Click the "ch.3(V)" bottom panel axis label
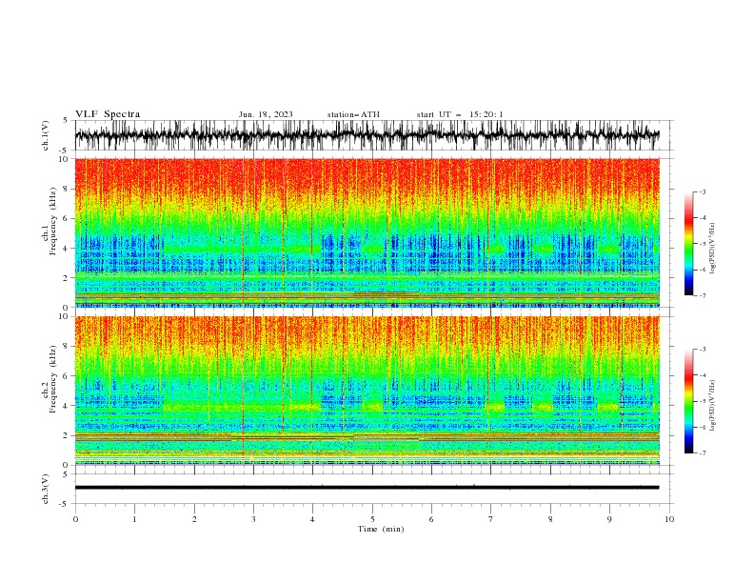 (x=46, y=489)
